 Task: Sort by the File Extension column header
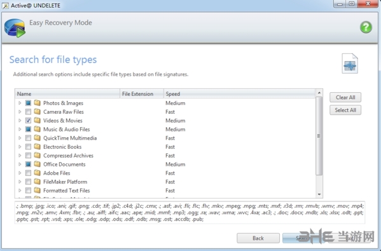point(142,93)
